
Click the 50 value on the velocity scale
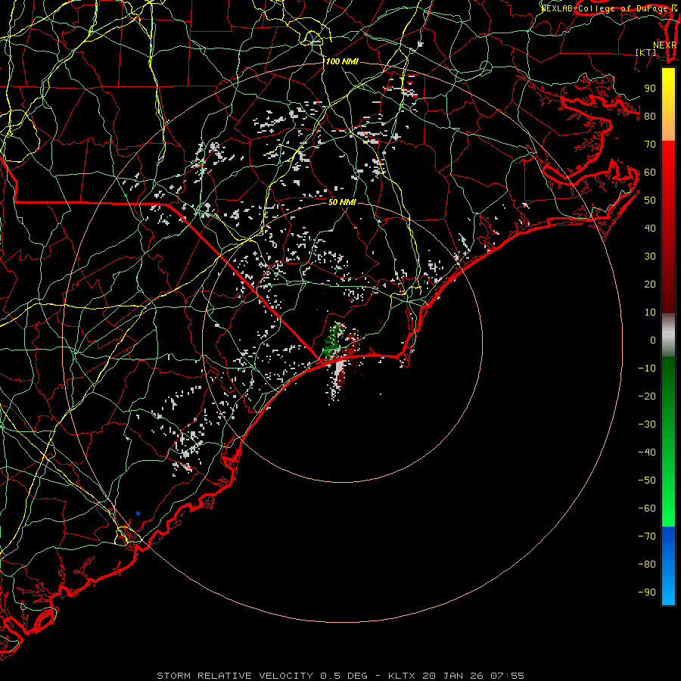(650, 201)
